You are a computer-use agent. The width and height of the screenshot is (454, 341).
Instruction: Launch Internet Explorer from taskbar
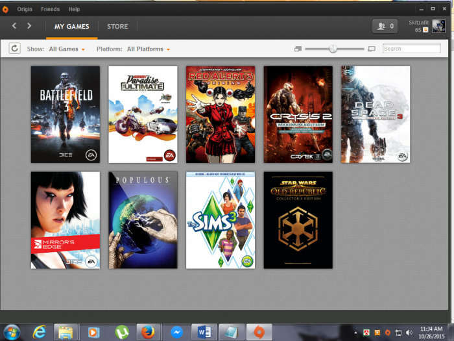pyautogui.click(x=40, y=333)
